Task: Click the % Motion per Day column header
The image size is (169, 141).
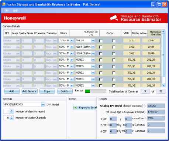Action: [x=91, y=33]
